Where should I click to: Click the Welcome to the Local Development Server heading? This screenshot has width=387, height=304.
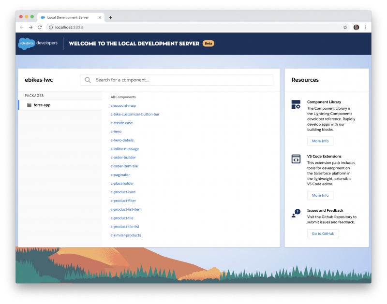click(x=134, y=43)
